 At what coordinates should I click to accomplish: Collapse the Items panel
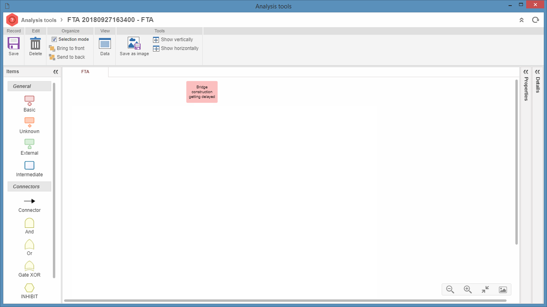click(56, 72)
